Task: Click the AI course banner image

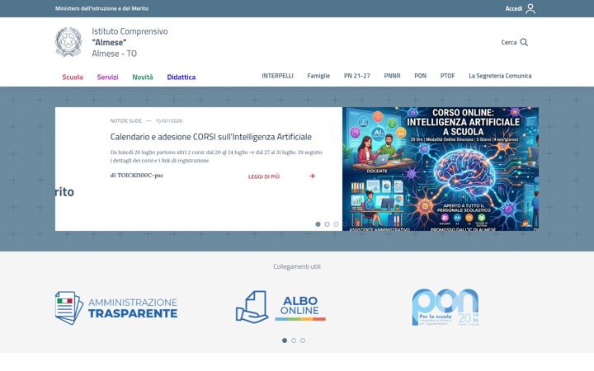Action: click(441, 169)
